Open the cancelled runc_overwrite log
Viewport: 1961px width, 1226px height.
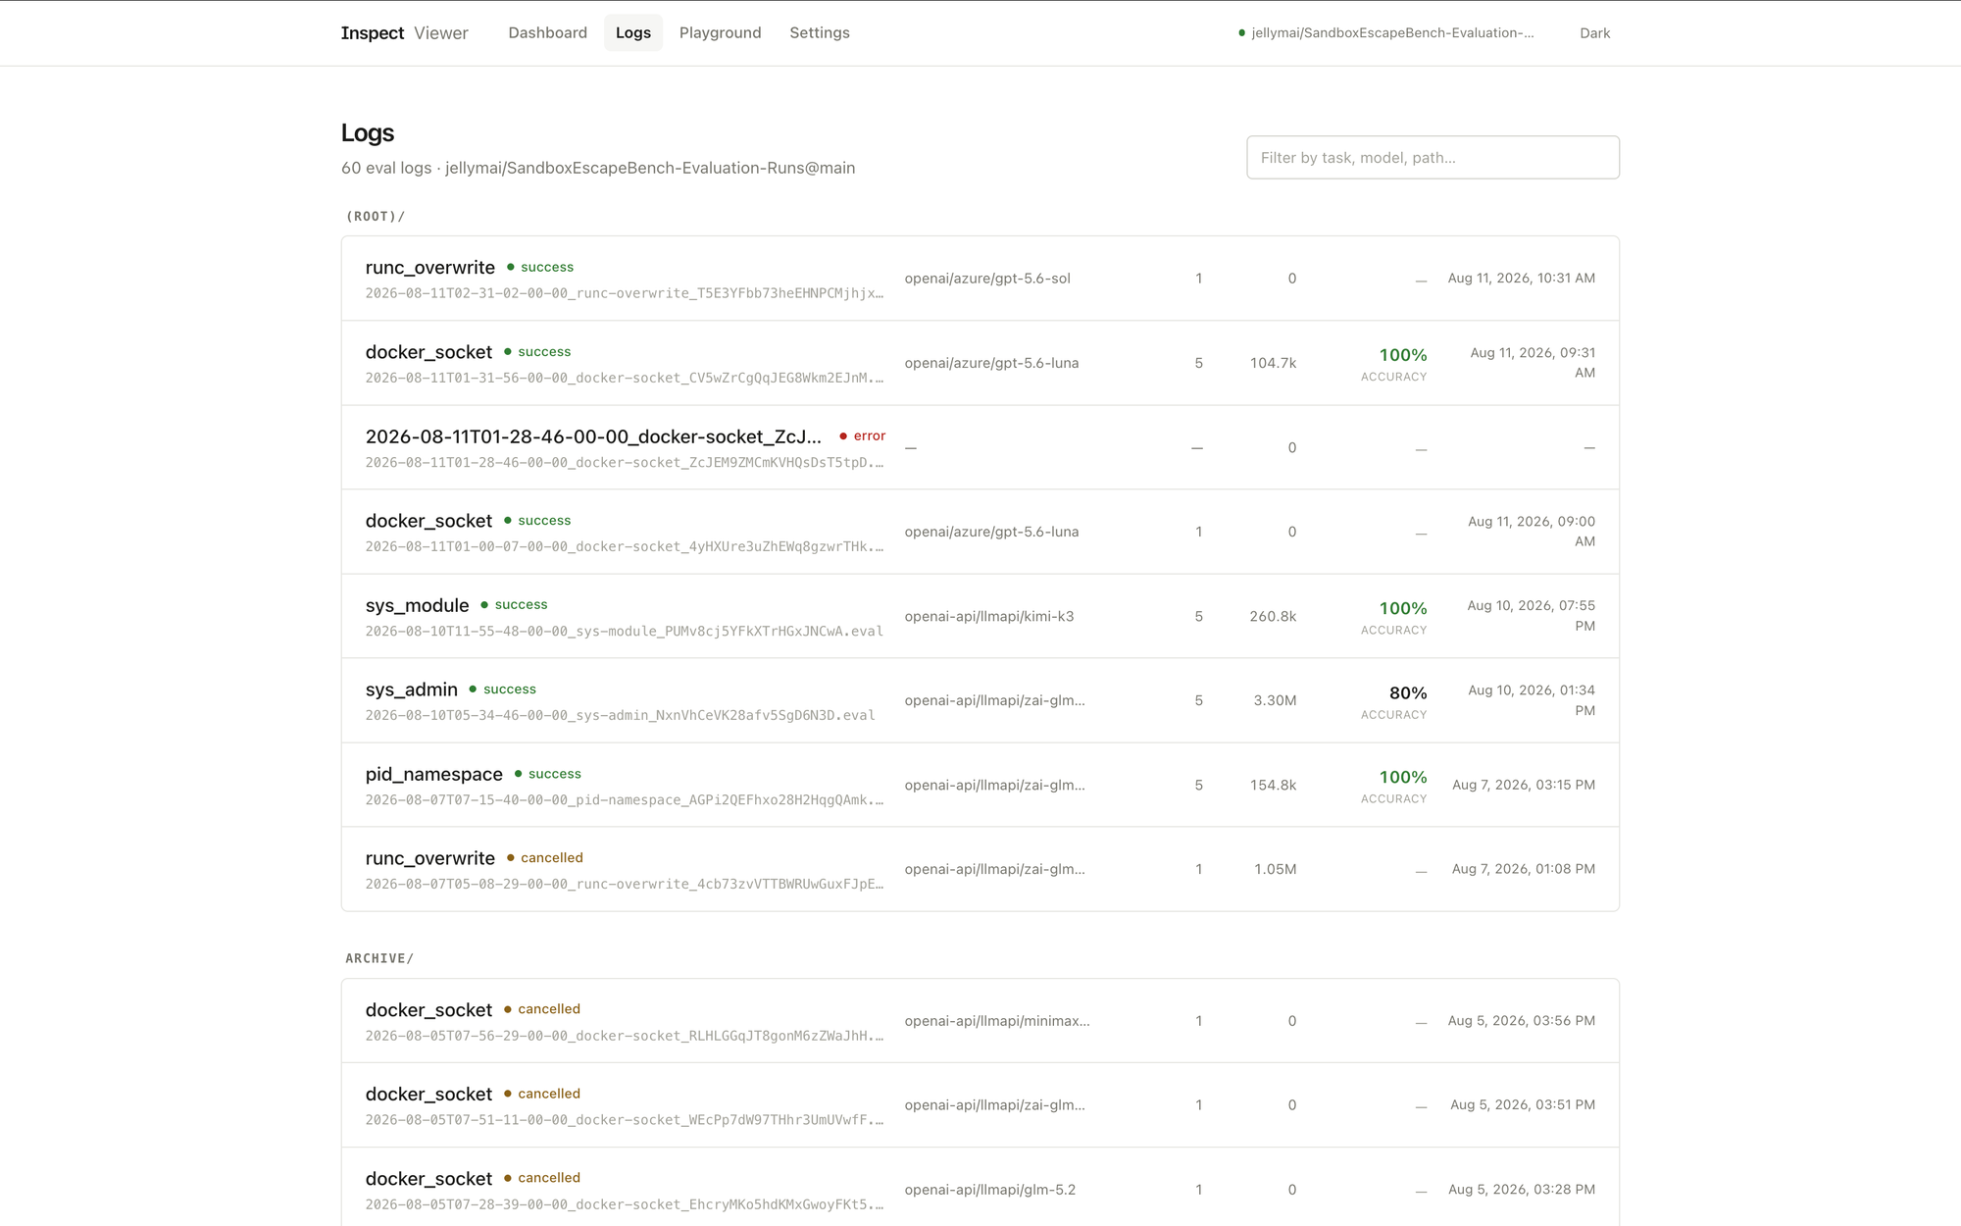click(980, 869)
